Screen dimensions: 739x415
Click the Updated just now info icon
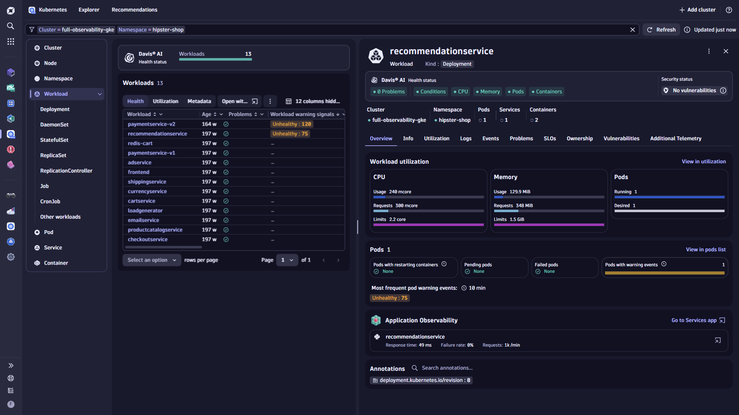[687, 30]
